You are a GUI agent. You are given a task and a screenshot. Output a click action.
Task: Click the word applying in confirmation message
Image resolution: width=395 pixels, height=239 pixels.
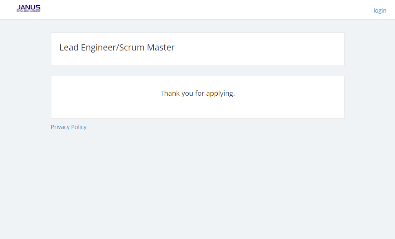point(220,93)
